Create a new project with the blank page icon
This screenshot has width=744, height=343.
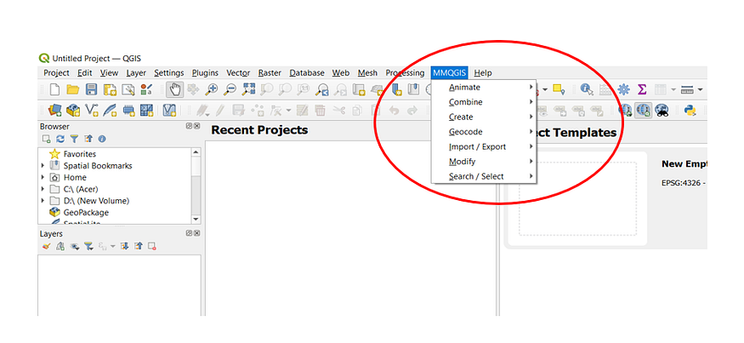click(55, 89)
